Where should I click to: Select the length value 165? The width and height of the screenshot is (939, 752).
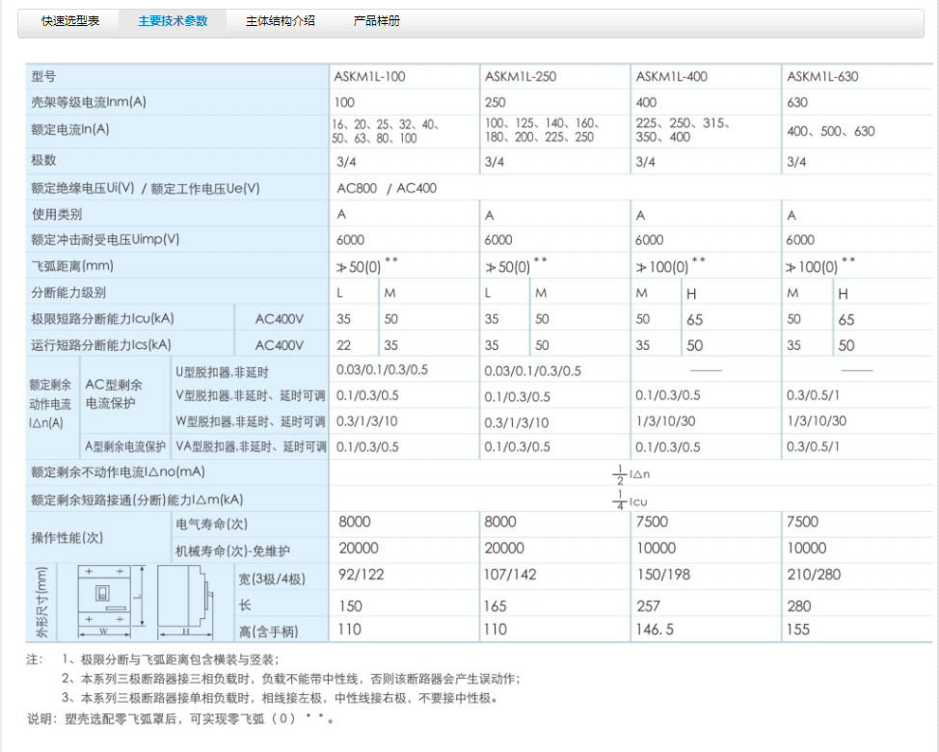click(495, 606)
